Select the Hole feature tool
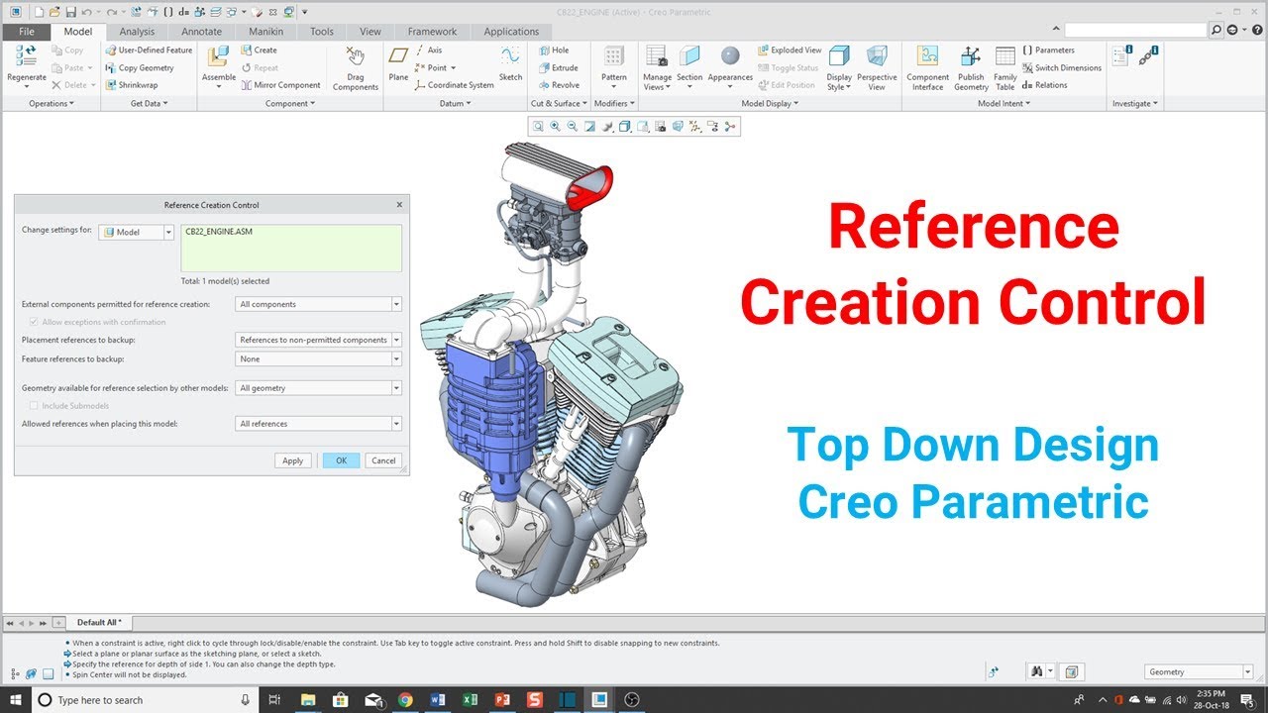This screenshot has width=1268, height=713. 554,51
